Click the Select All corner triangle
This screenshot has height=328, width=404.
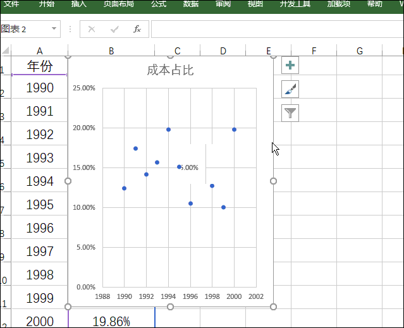pyautogui.click(x=6, y=51)
